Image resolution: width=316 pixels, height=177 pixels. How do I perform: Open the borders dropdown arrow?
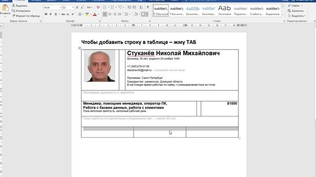(x=147, y=14)
